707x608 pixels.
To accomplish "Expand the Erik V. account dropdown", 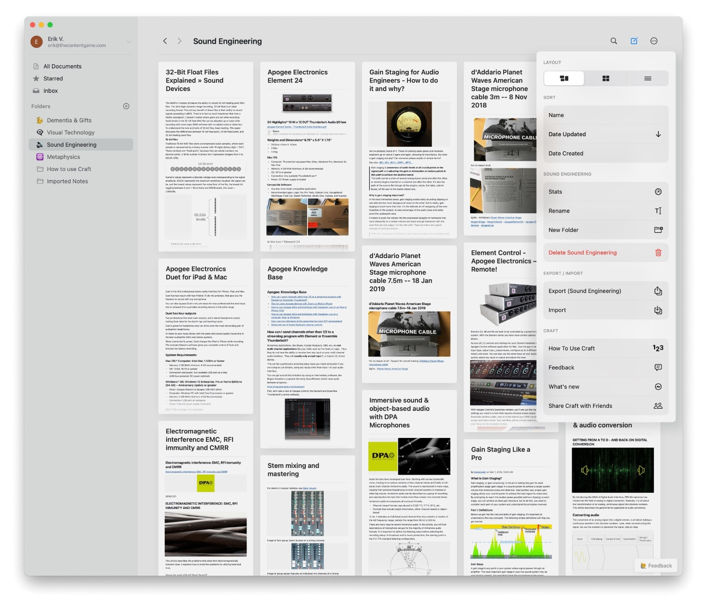I will (x=128, y=42).
